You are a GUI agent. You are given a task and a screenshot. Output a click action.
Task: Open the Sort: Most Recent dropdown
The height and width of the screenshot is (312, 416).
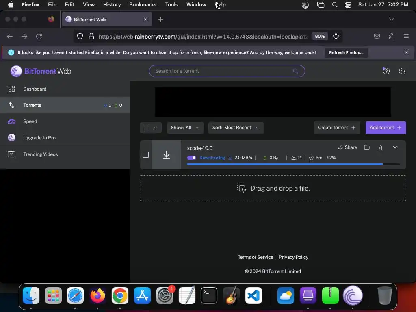coord(236,128)
